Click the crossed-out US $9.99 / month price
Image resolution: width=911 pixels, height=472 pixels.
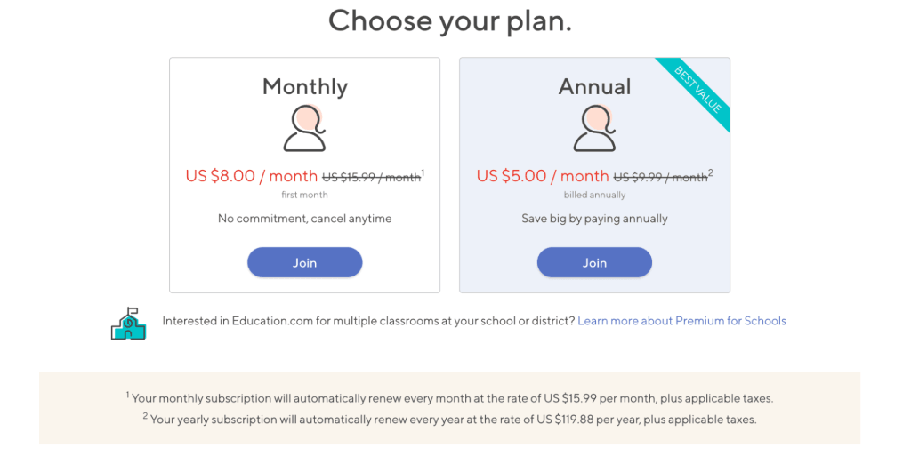click(660, 178)
